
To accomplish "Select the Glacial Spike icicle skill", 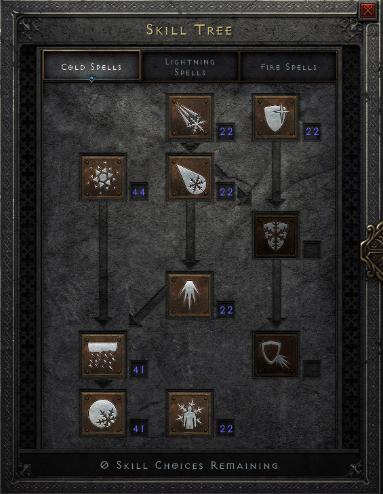I will [190, 296].
